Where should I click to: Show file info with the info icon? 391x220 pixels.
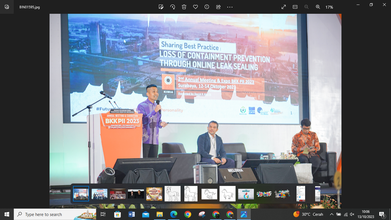click(x=207, y=7)
